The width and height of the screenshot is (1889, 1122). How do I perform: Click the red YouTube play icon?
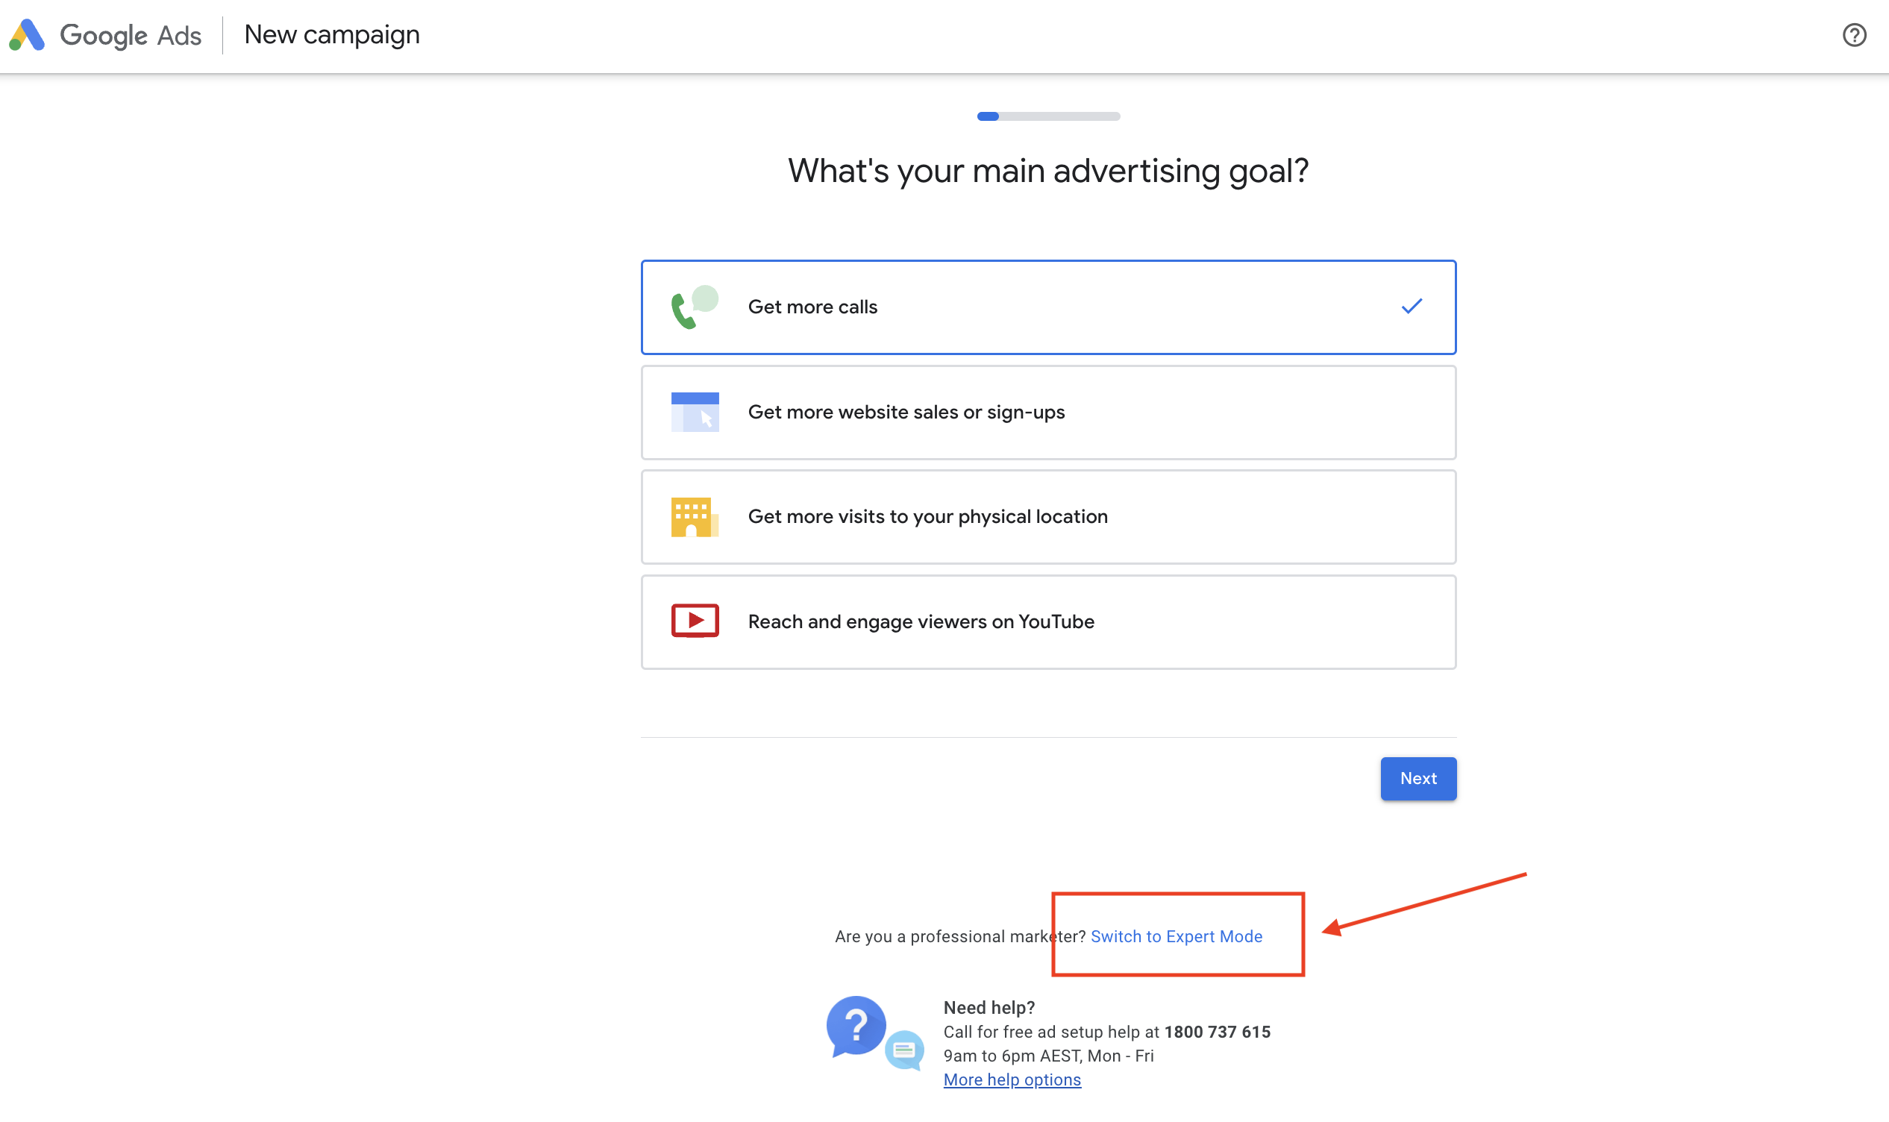pos(694,621)
